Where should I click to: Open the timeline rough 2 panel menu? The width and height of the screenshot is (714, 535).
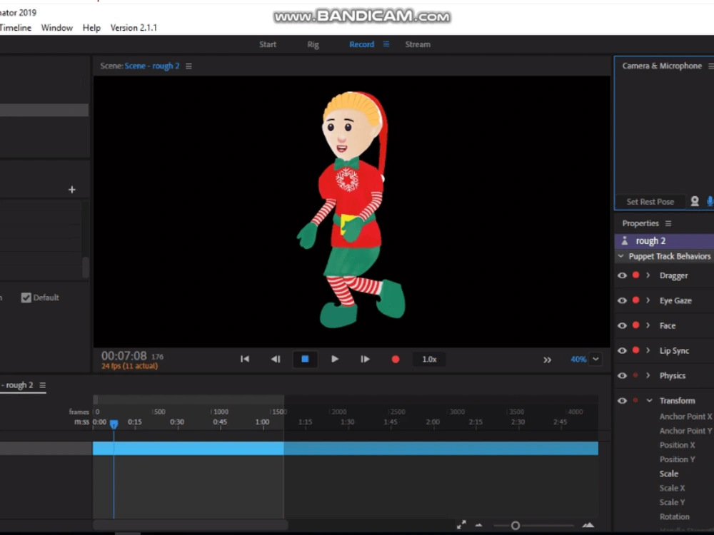point(42,385)
